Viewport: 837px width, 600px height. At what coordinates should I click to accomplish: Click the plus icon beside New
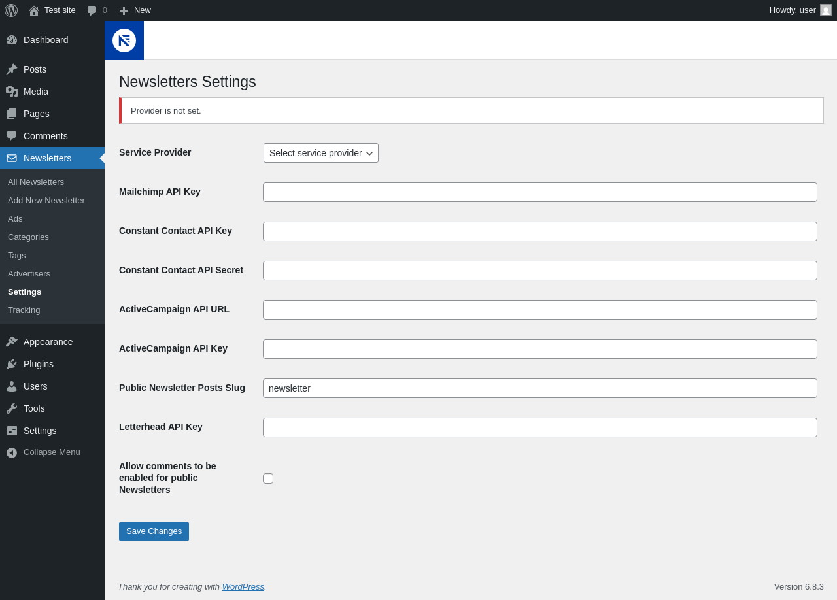(124, 10)
